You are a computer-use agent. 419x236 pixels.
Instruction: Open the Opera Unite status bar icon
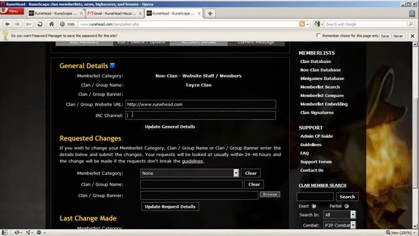(29, 233)
